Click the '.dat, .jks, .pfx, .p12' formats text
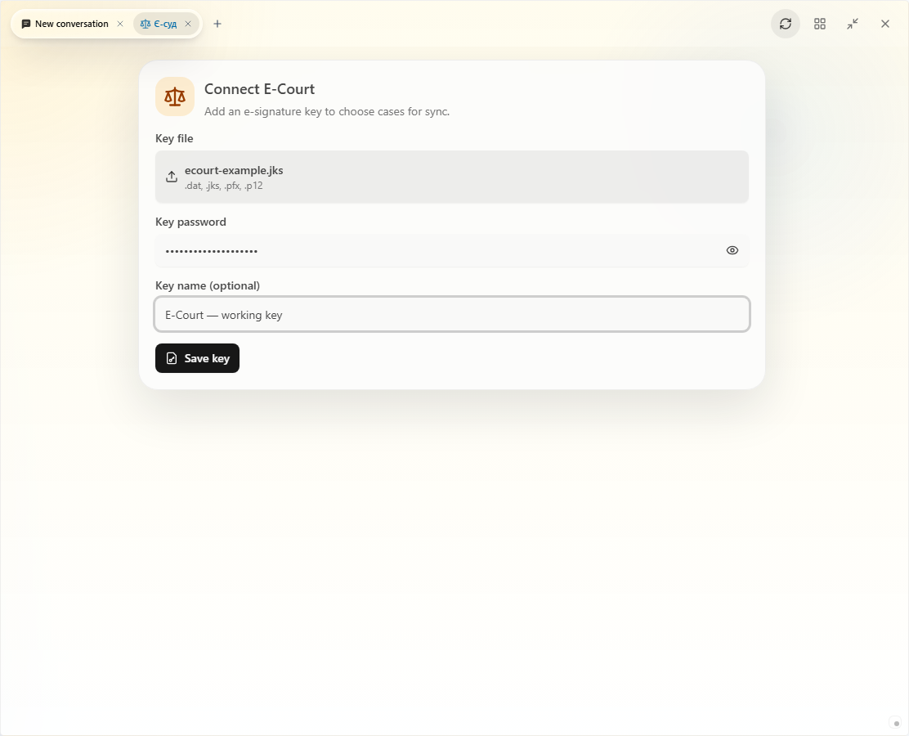This screenshot has height=736, width=909. click(x=224, y=186)
